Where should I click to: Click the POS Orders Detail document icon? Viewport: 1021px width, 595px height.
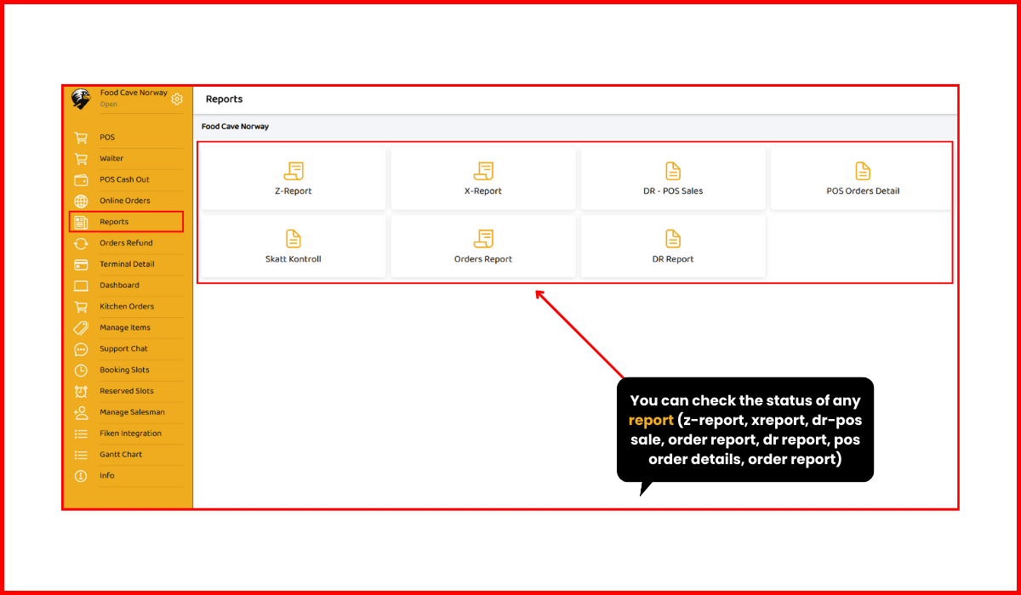click(x=863, y=171)
